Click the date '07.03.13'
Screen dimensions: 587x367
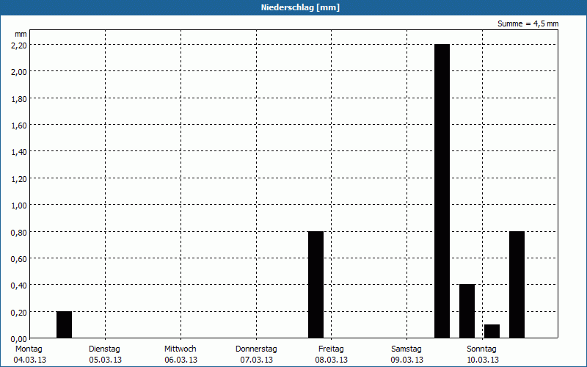pos(256,360)
